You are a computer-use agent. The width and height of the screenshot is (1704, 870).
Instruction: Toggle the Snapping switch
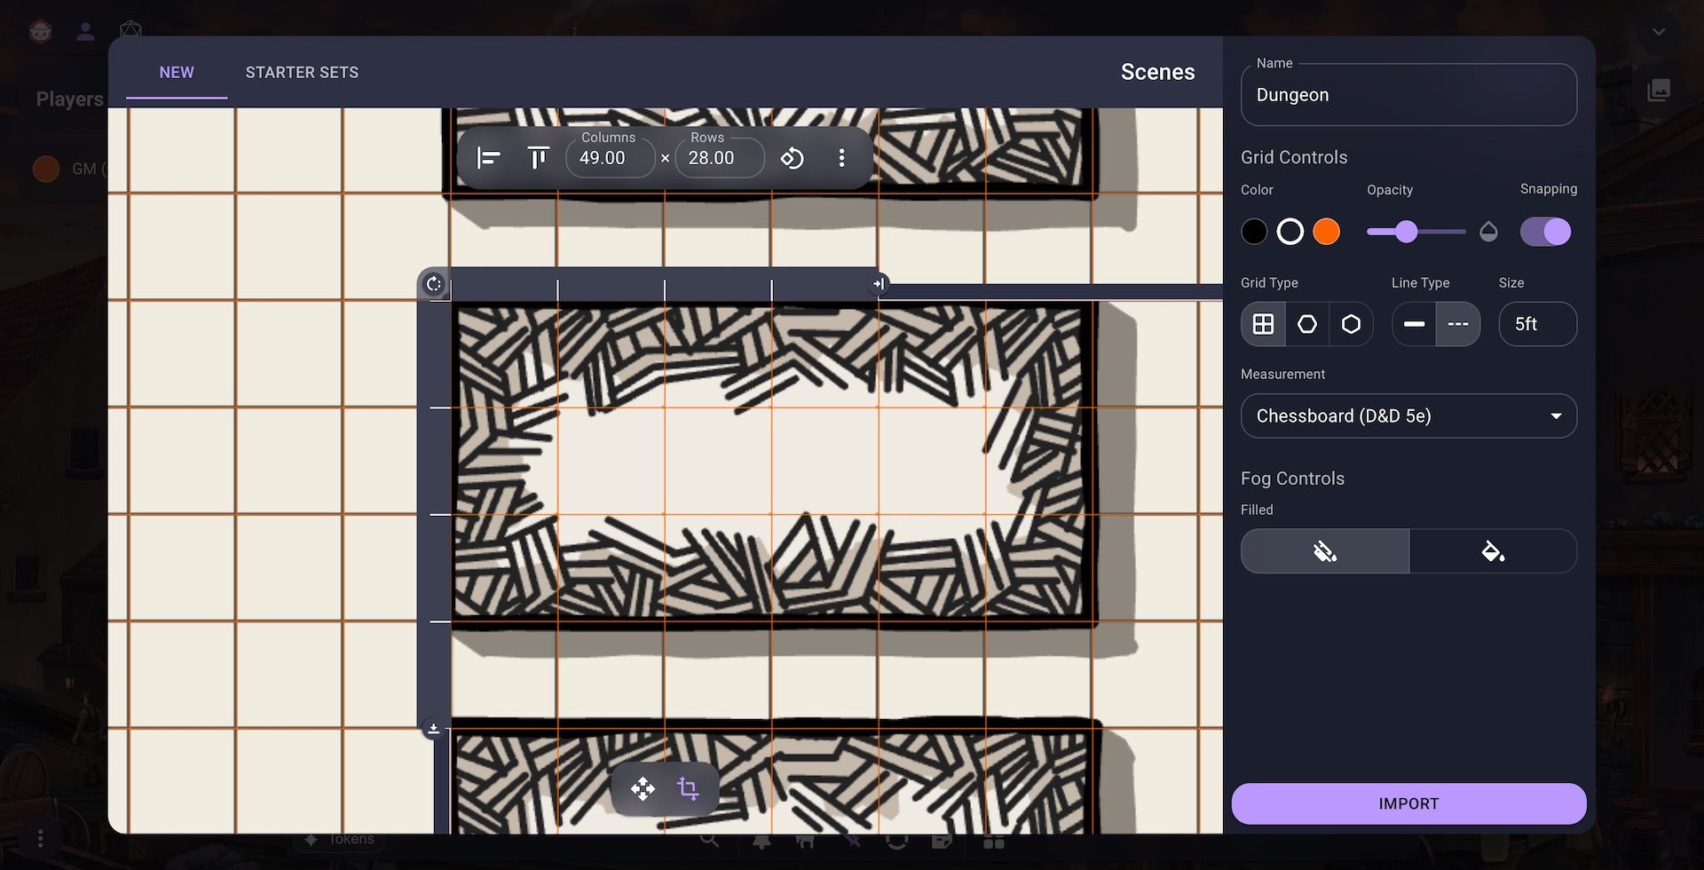[1546, 232]
